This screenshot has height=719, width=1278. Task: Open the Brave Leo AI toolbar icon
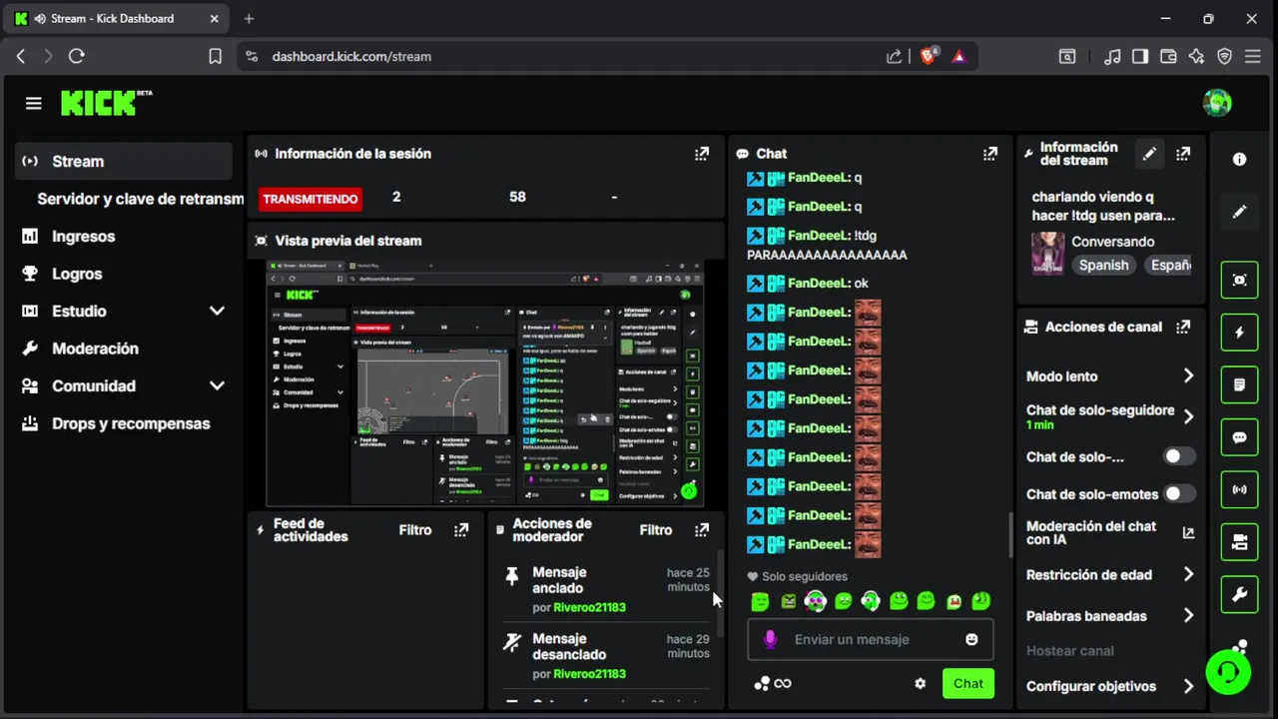coord(1196,57)
